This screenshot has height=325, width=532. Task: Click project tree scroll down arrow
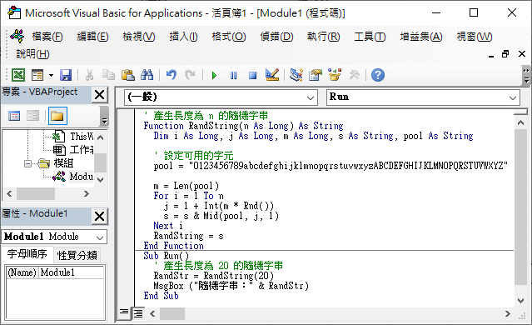[100, 180]
